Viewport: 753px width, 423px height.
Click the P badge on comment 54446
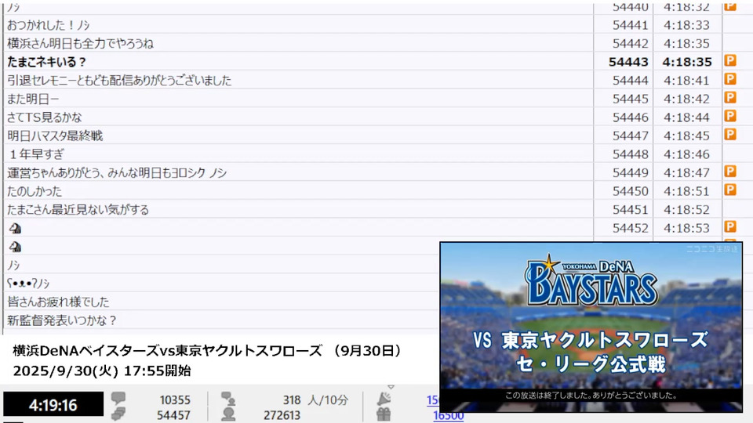tap(730, 116)
